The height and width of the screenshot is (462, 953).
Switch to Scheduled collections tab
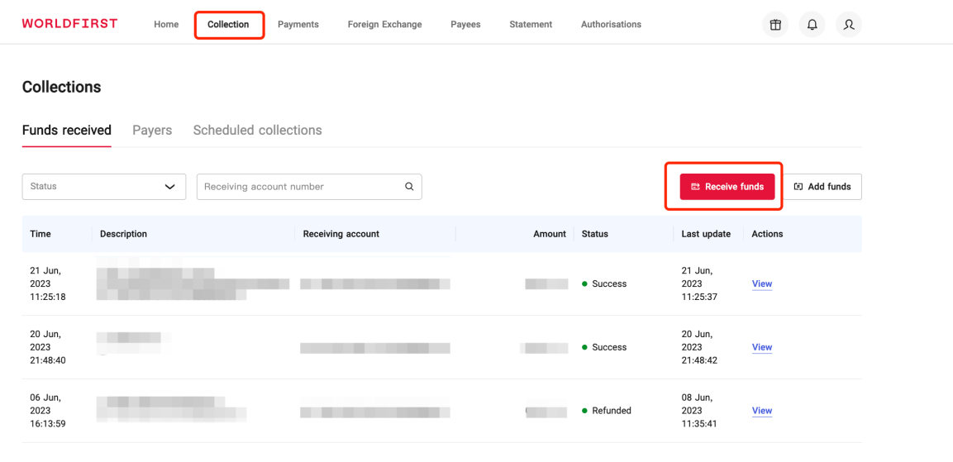click(x=257, y=131)
